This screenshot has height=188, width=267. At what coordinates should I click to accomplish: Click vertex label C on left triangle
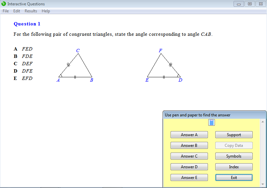78,51
